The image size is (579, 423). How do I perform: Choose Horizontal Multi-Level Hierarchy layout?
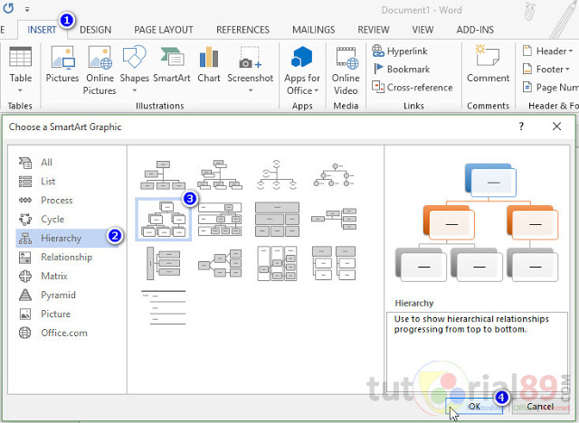tap(163, 263)
